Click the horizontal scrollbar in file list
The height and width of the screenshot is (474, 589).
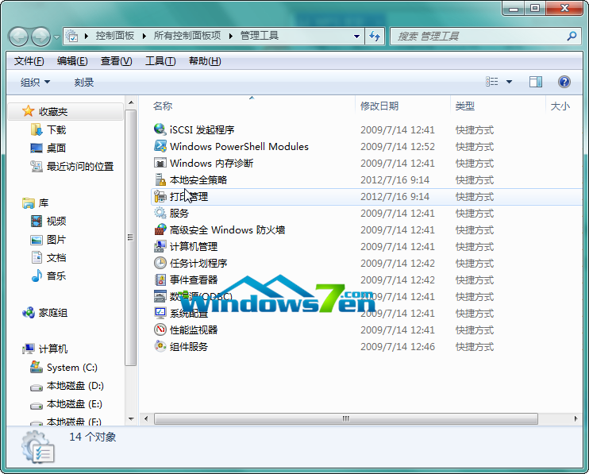(345, 418)
